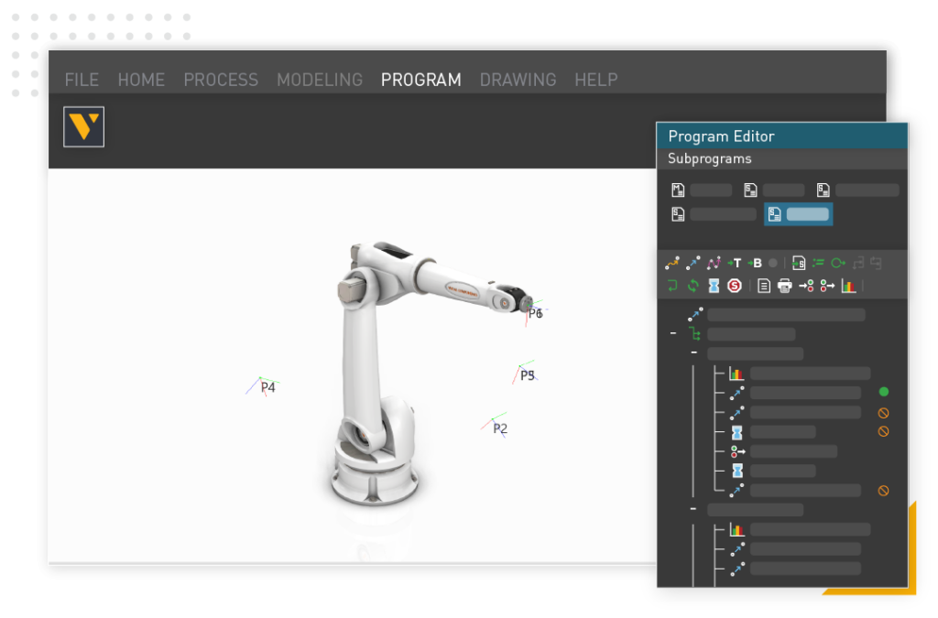Collapse the first nested group in statement tree
Image resolution: width=938 pixels, height=618 pixels.
coord(693,353)
